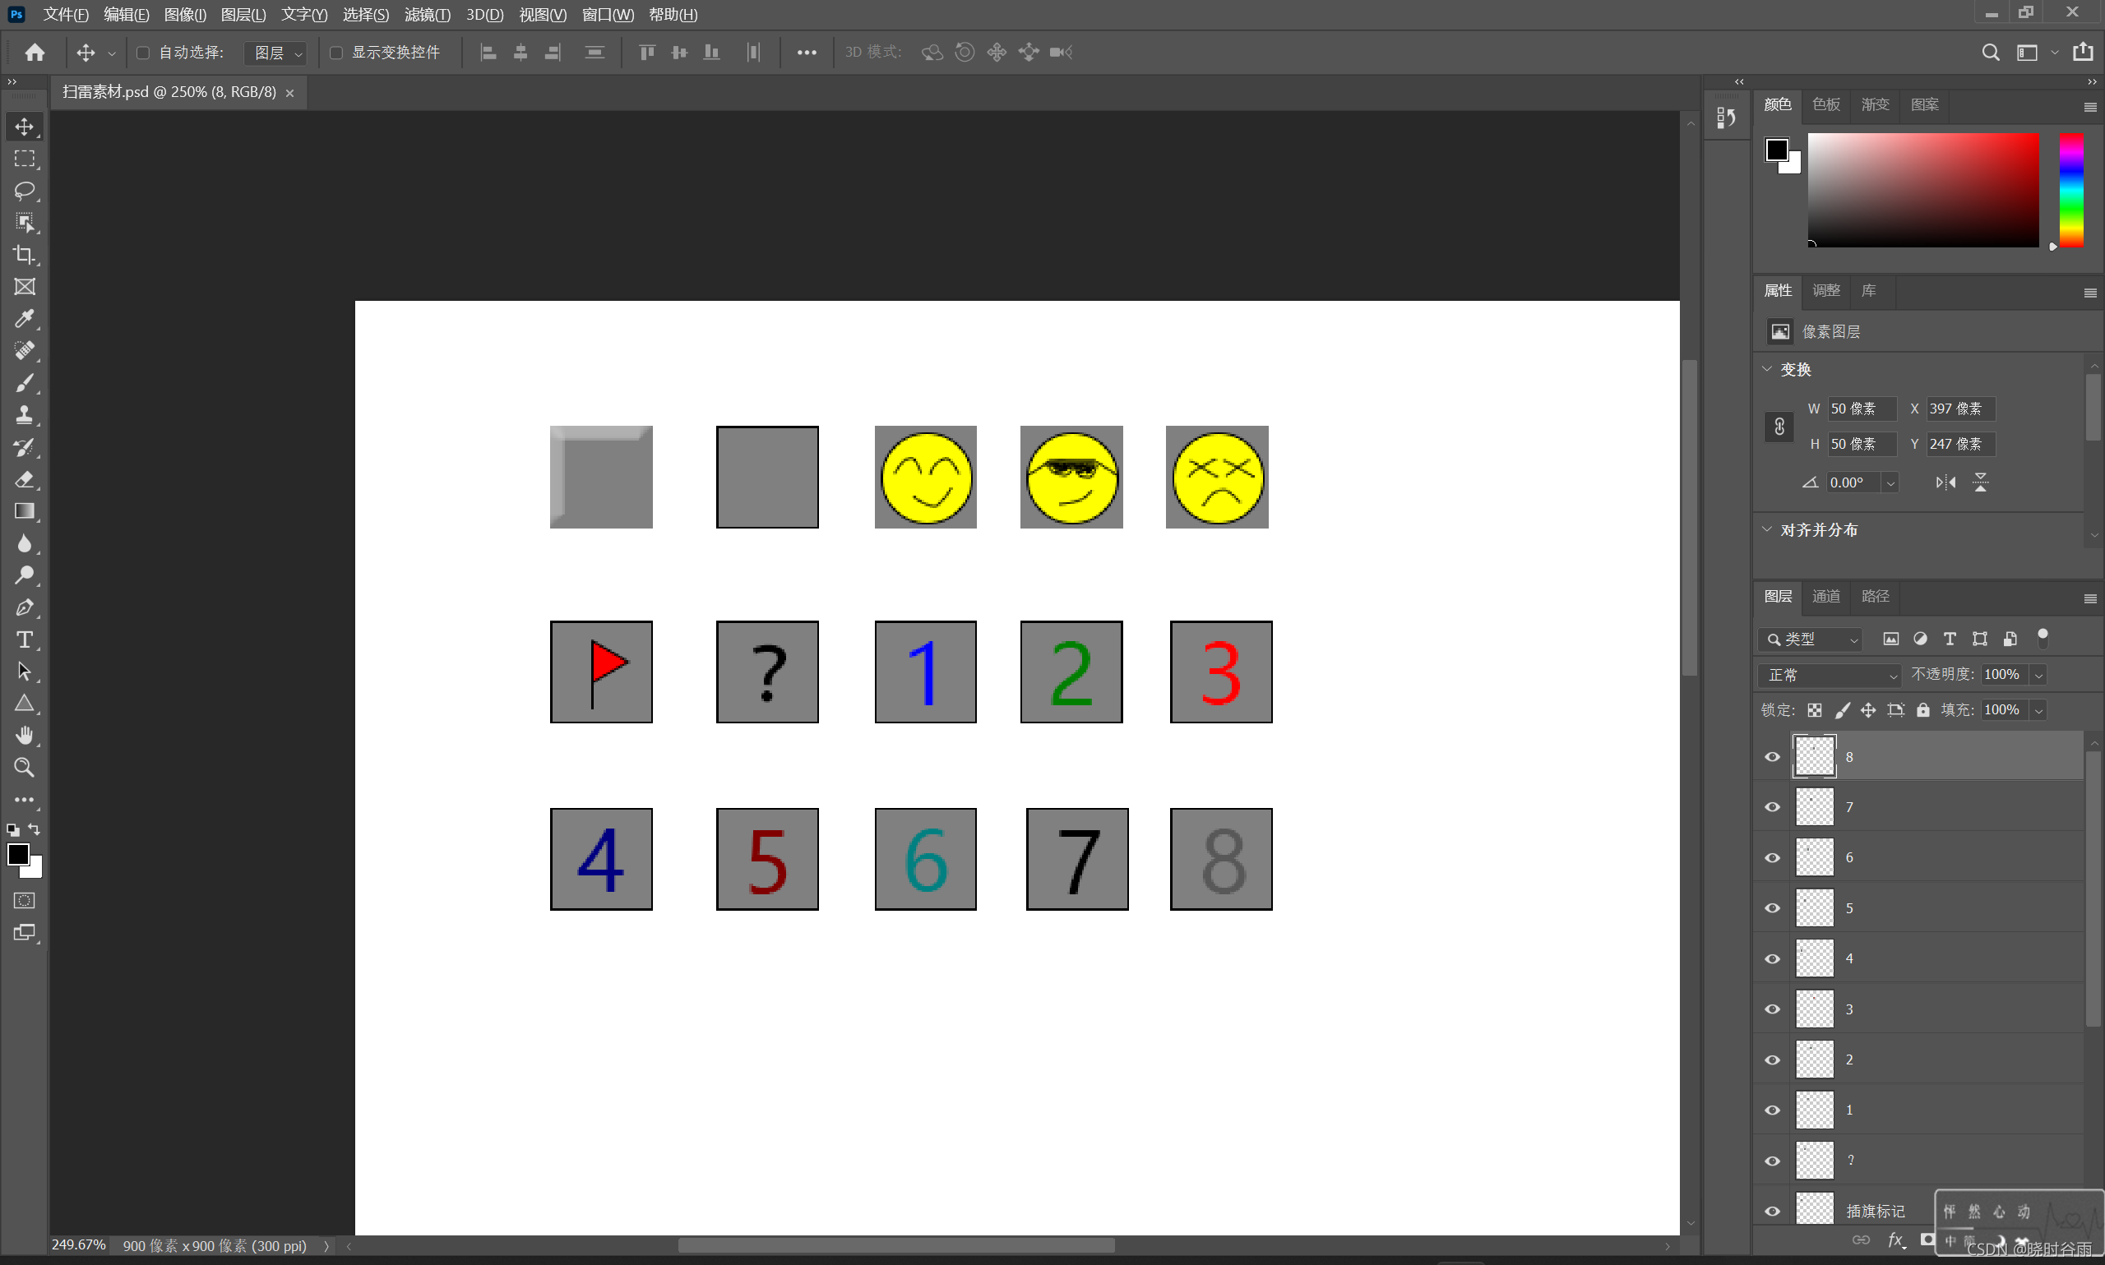Click the flip horizontal icon in Properties
Viewport: 2105px width, 1265px height.
(1945, 482)
